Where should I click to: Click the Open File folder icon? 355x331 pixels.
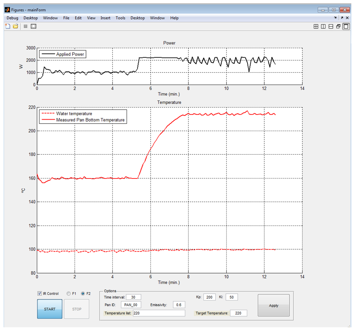16,26
